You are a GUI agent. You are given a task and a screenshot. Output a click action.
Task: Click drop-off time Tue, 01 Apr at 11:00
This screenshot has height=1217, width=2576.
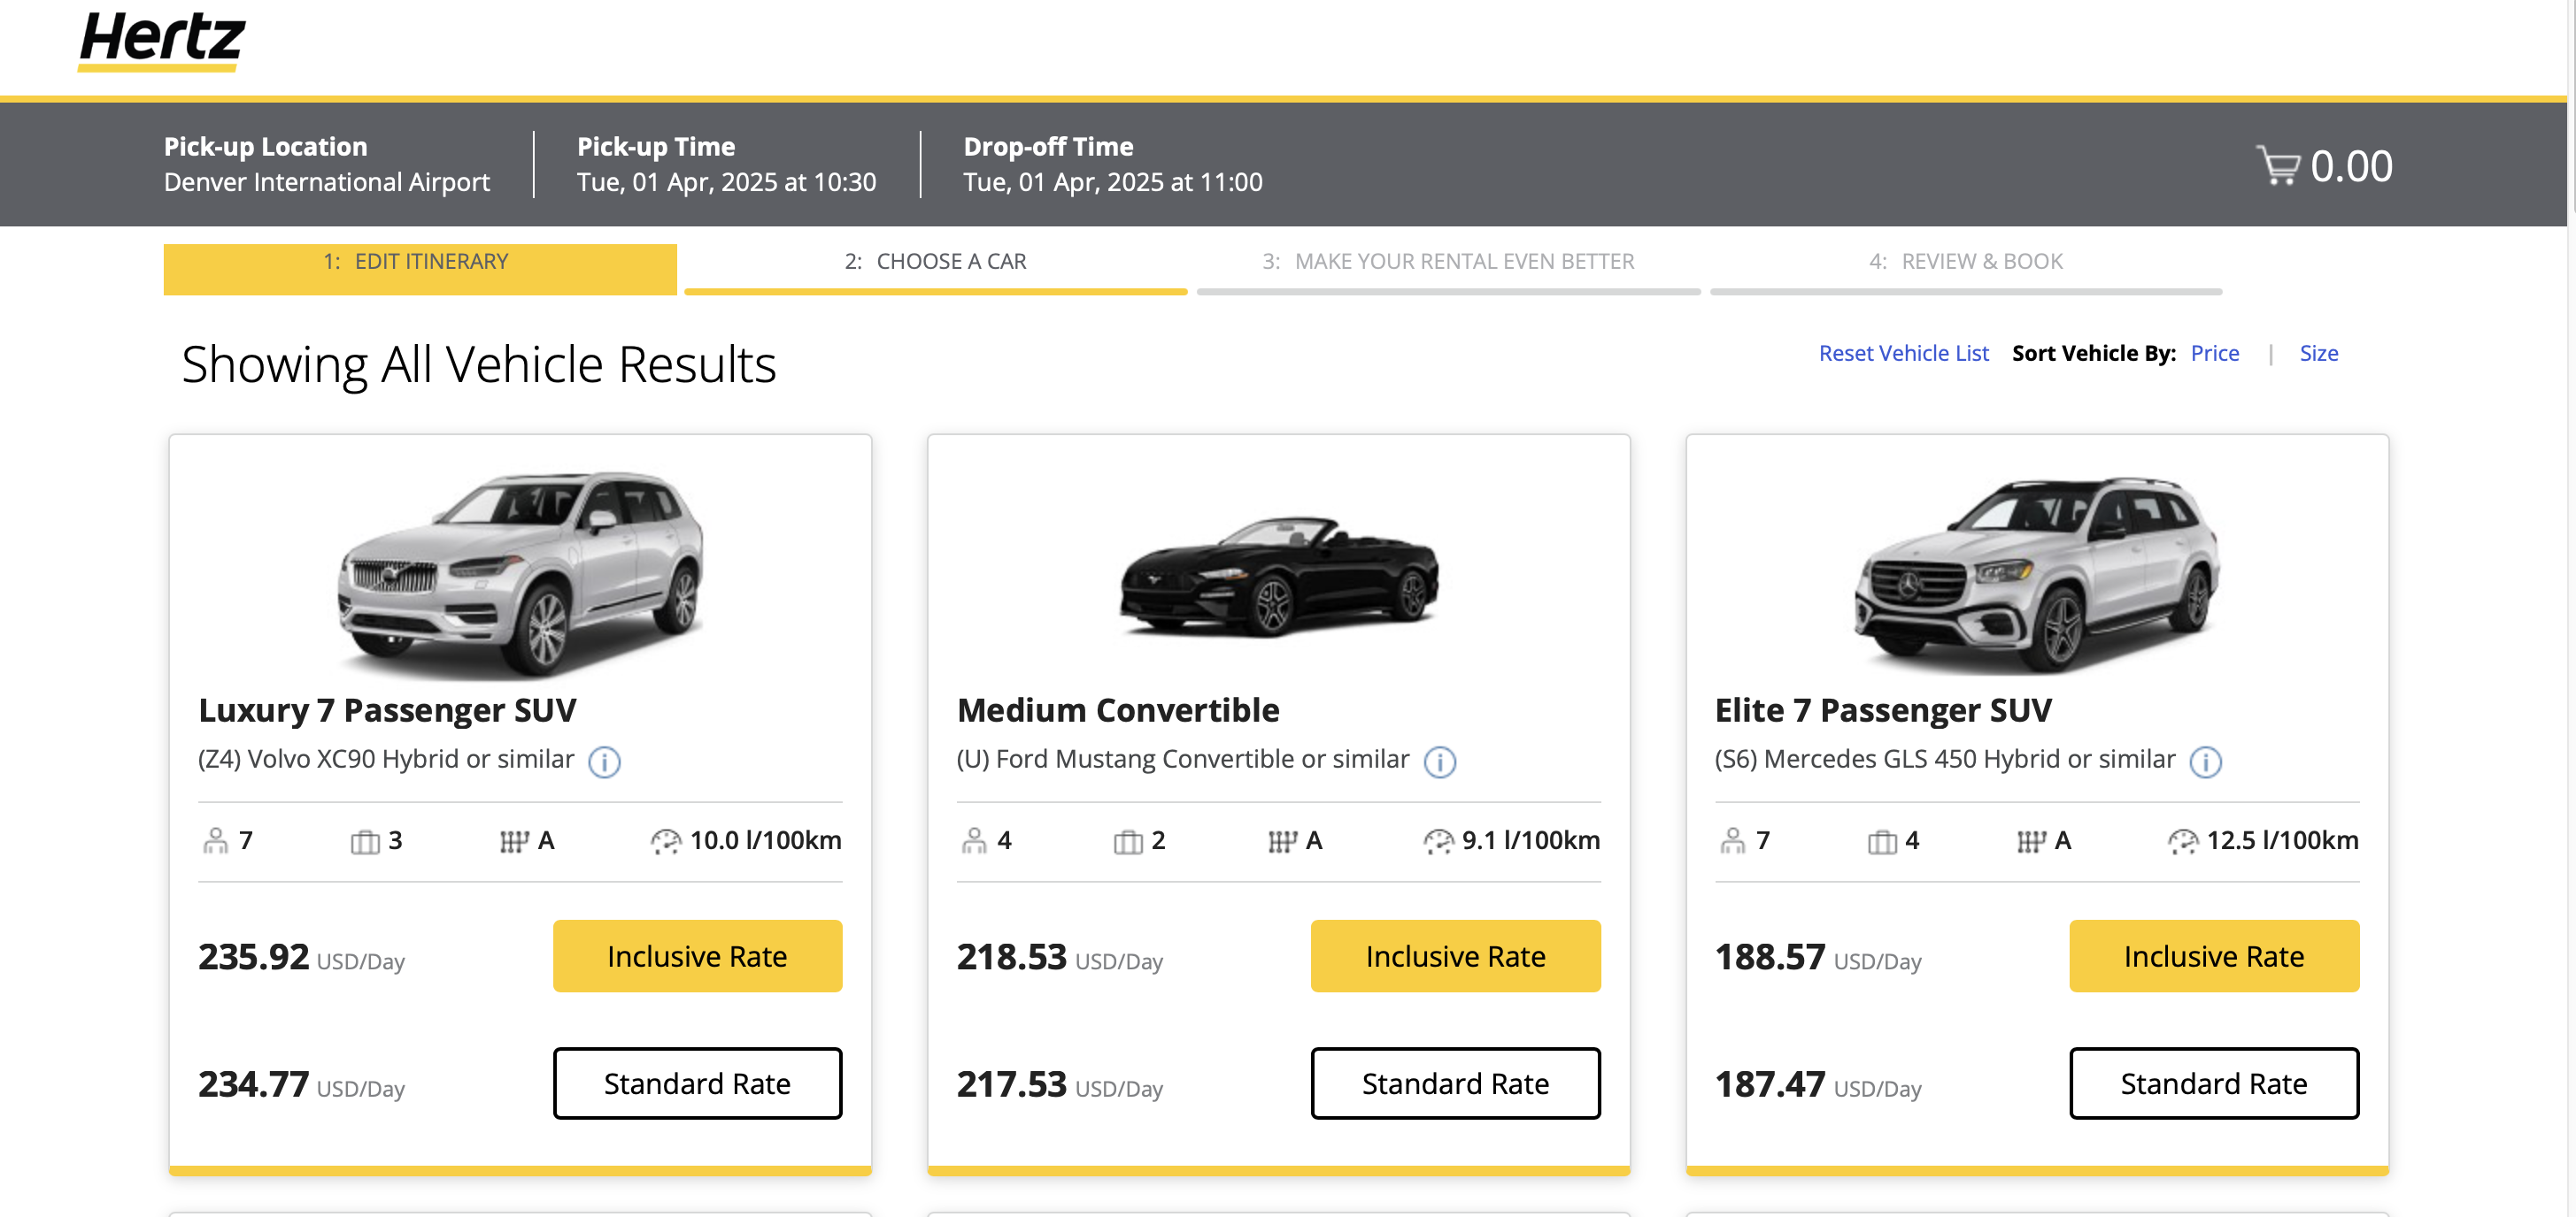point(1113,182)
